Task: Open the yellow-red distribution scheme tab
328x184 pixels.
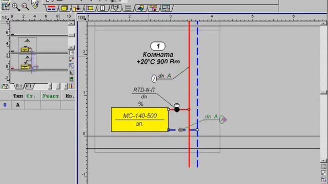Action: tap(153, 8)
